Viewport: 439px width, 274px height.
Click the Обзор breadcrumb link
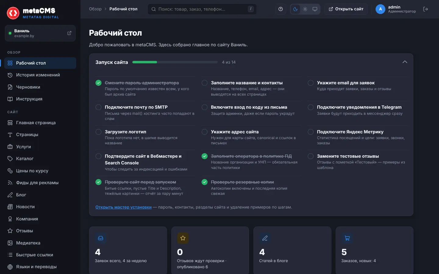point(95,9)
